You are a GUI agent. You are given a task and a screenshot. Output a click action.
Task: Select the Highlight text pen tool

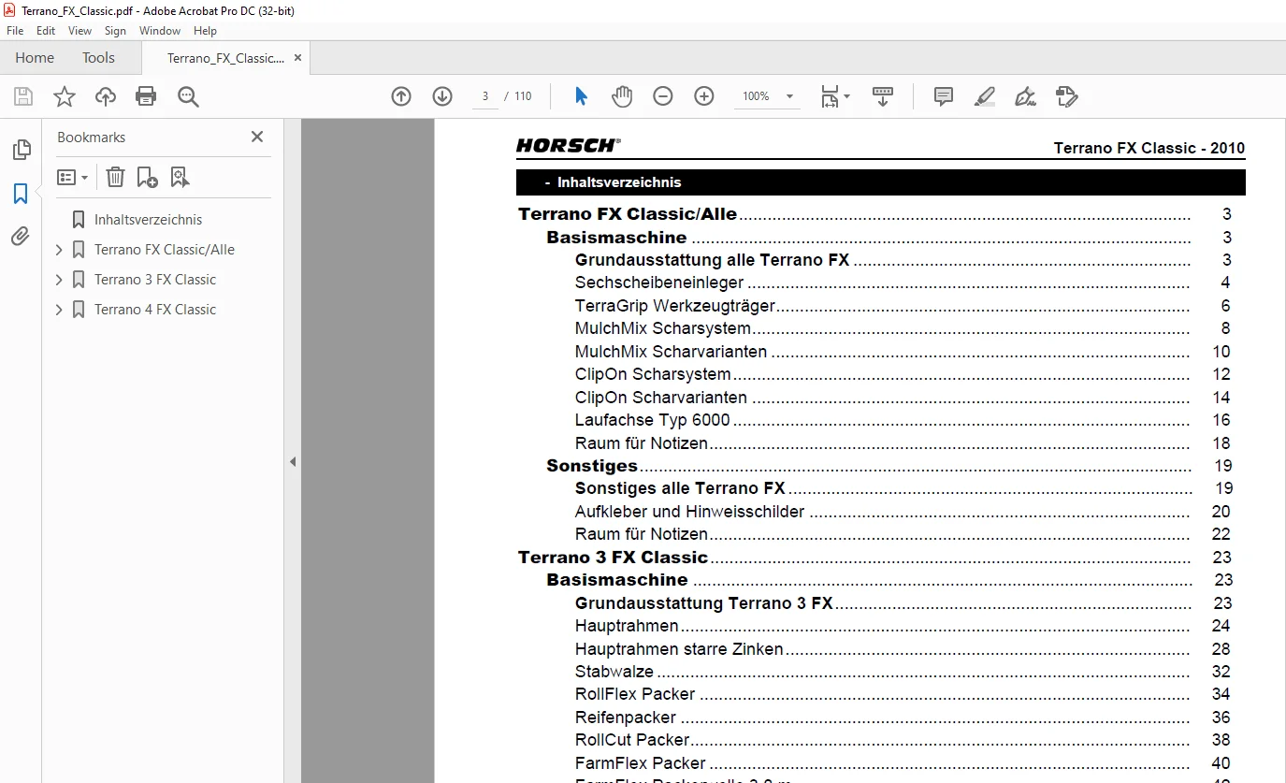[x=984, y=96]
